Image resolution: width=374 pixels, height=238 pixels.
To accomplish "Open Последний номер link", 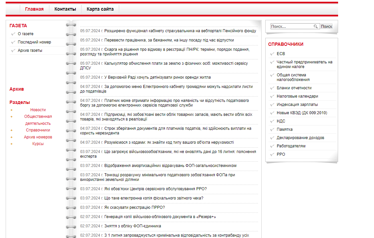I will tap(34, 42).
